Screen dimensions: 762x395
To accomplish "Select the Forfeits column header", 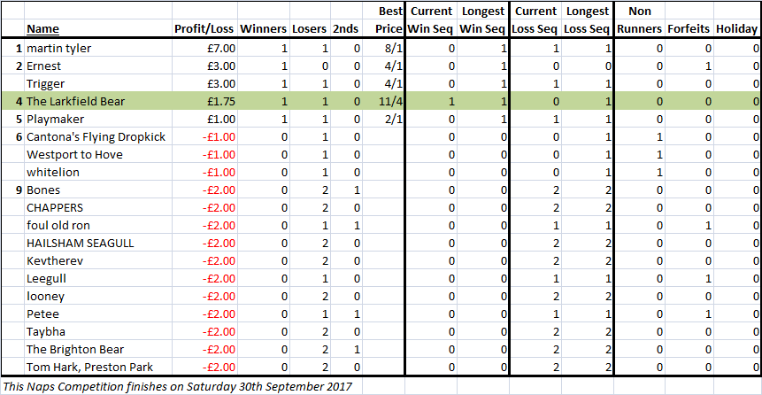I will tap(689, 28).
